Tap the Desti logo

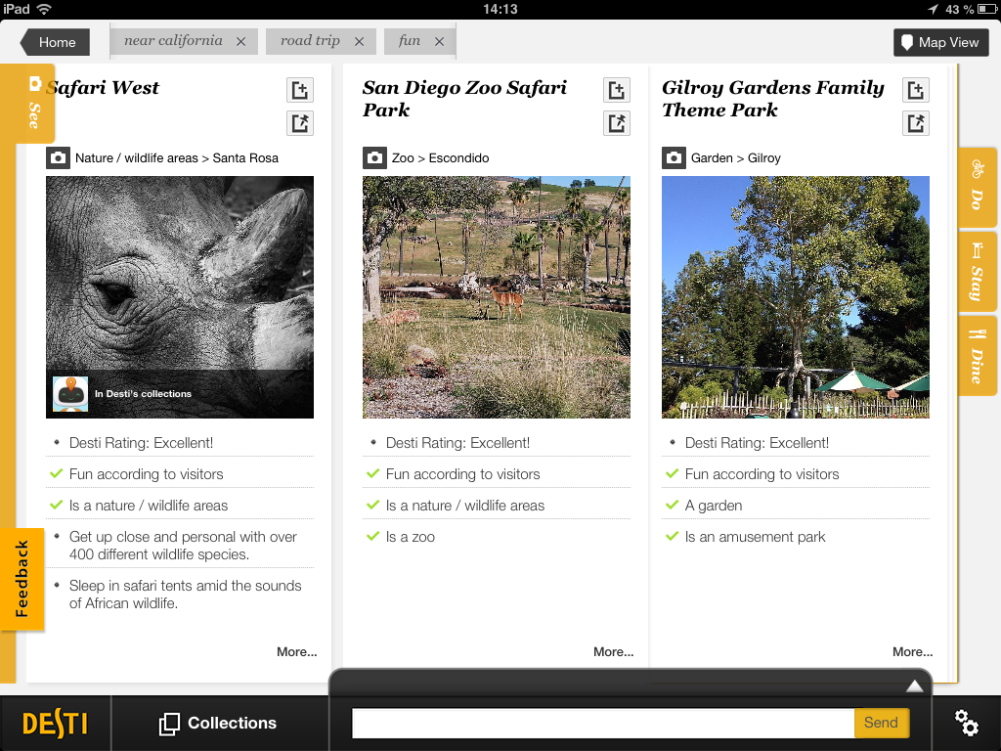pos(55,724)
